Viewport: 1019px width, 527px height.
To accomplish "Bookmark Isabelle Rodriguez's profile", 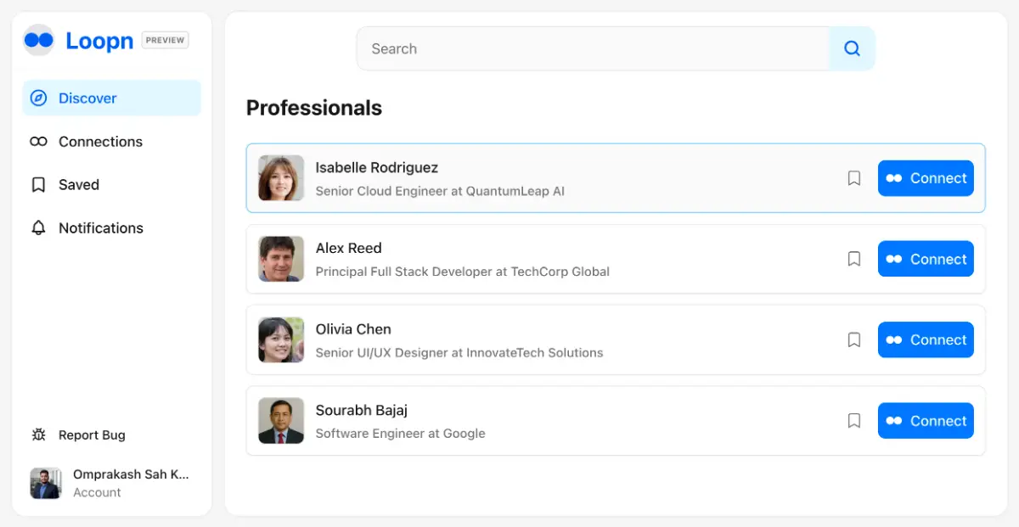I will [854, 178].
